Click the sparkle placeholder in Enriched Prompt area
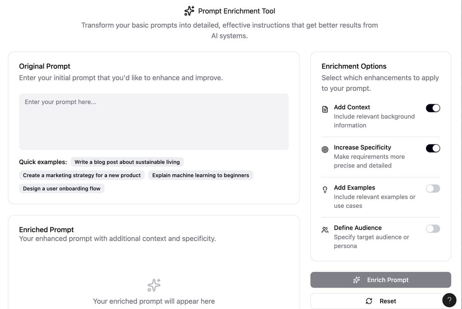The width and height of the screenshot is (462, 309). click(x=154, y=285)
